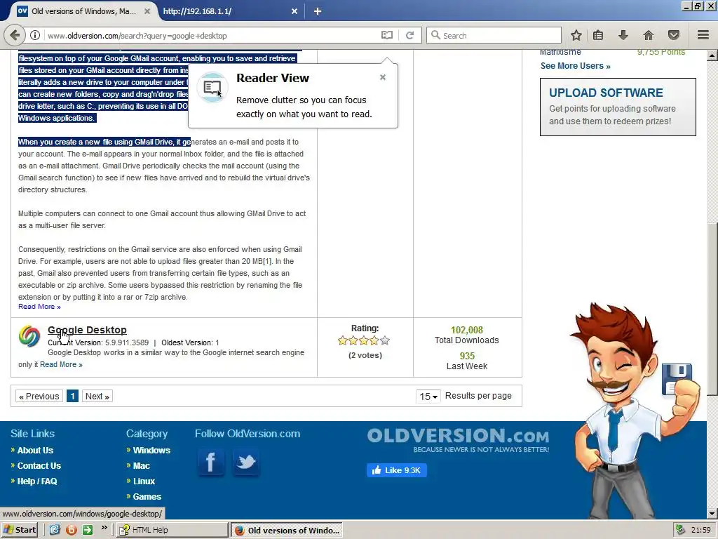Screen dimensions: 718x539
Task: Open the Windows Start menu
Action: (19, 530)
